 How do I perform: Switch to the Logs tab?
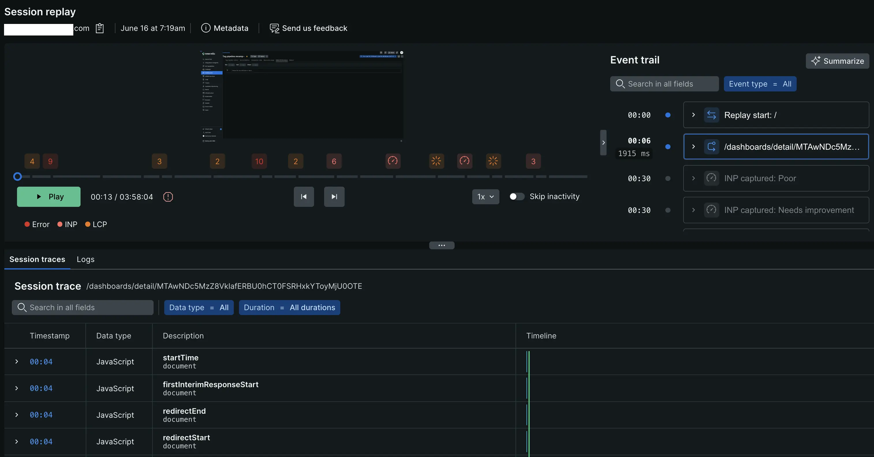(x=85, y=259)
